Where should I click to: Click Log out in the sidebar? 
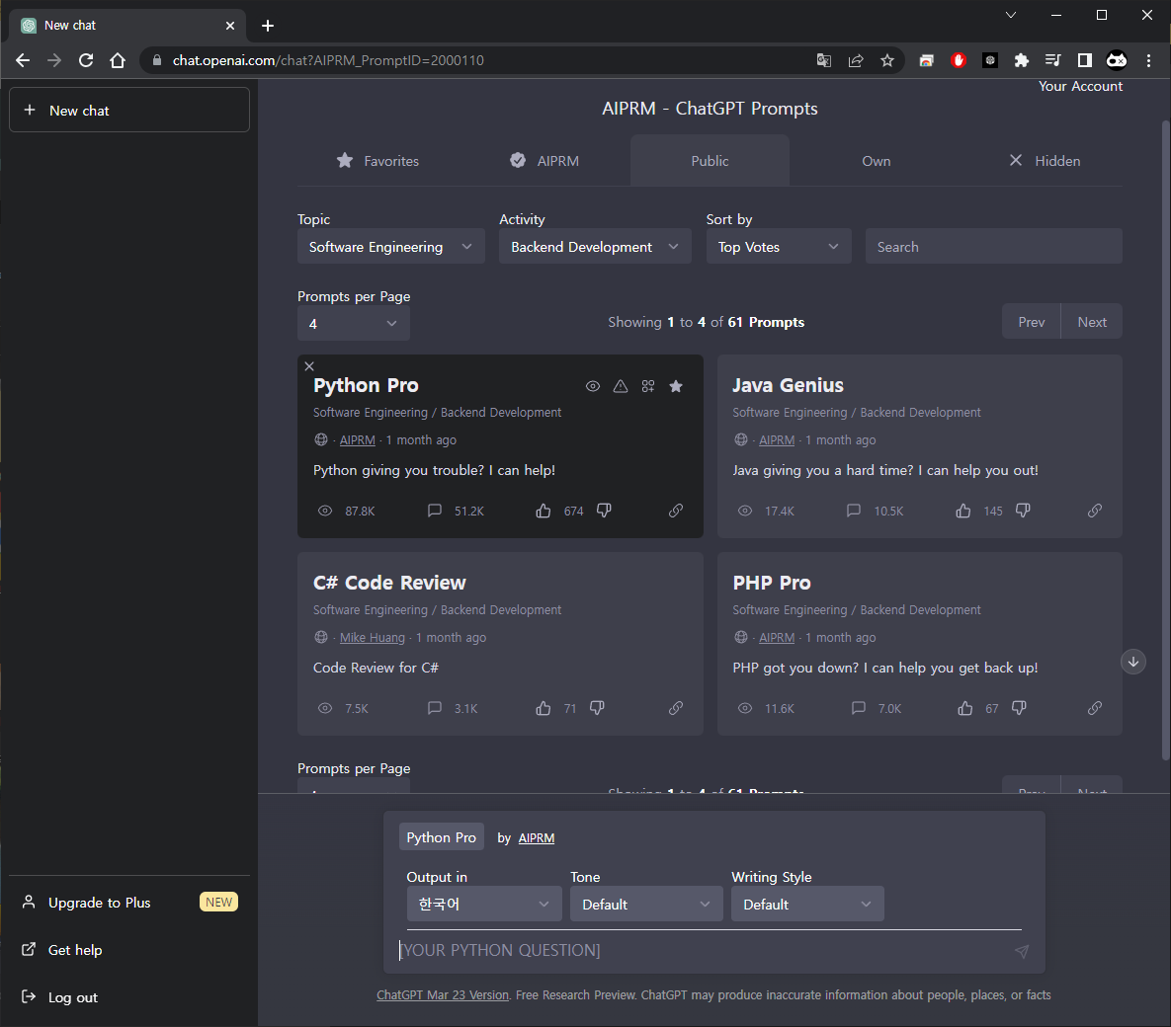click(129, 997)
